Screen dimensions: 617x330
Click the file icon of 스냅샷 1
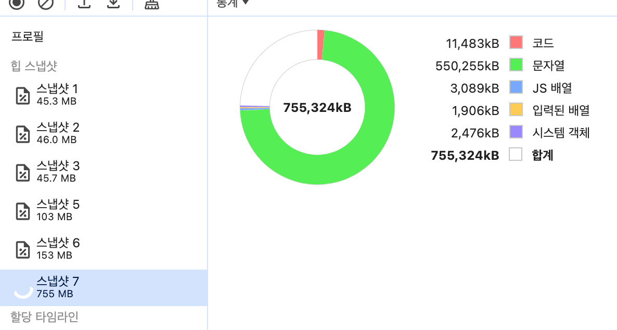coord(23,96)
